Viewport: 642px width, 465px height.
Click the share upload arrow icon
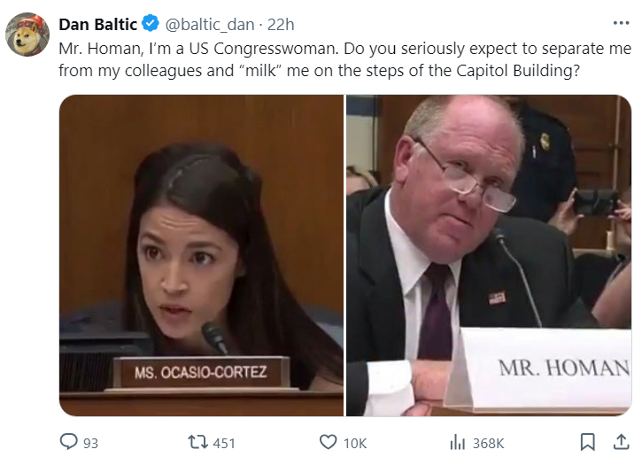coord(621,442)
